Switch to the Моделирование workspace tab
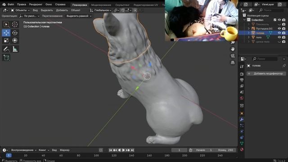 (x=101, y=5)
